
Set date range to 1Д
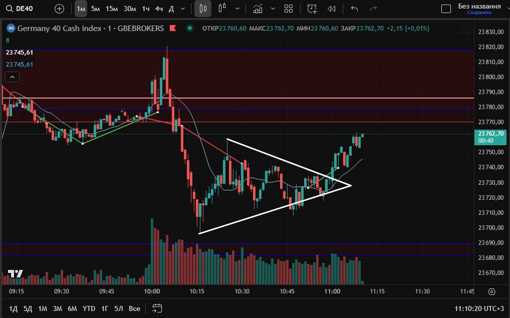coord(14,308)
